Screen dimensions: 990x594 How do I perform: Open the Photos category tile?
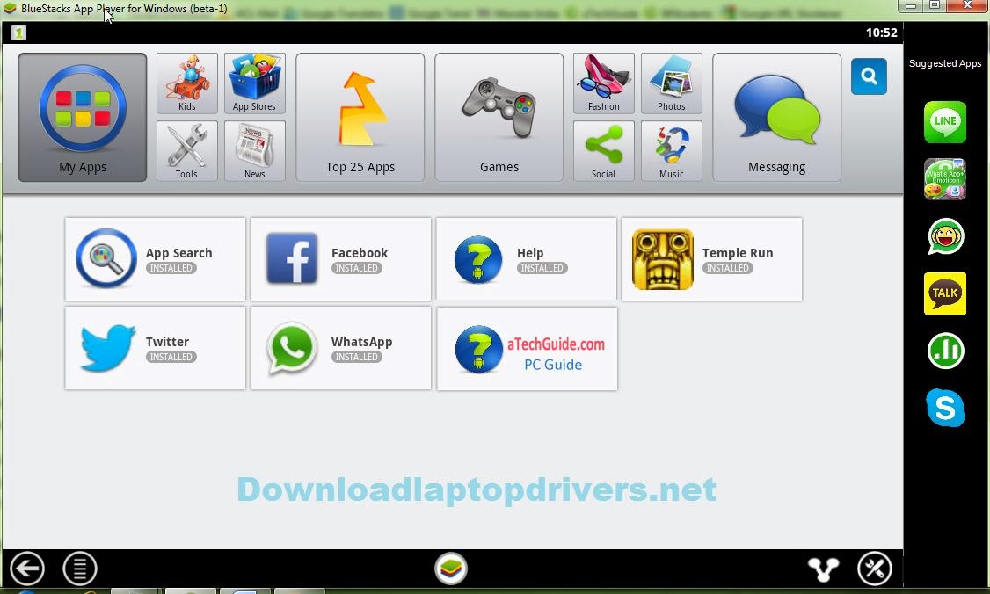click(671, 83)
